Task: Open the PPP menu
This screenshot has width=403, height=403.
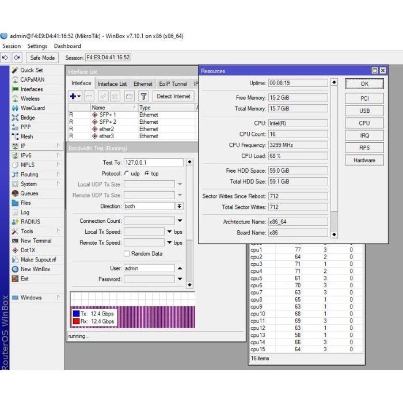Action: (25, 127)
